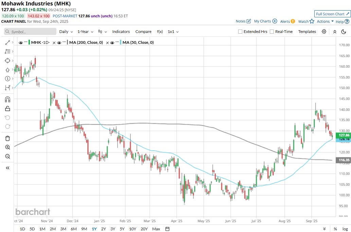Image resolution: width=351 pixels, height=232 pixels.
Task: Open the chart type candlestick dropdown
Action: (x=103, y=32)
